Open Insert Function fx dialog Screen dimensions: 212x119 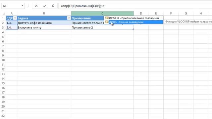(x=53, y=6)
